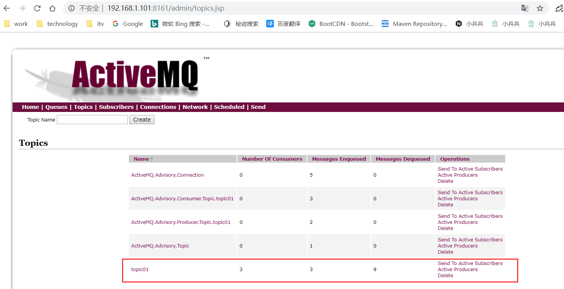Open the Send page
The width and height of the screenshot is (564, 289).
(x=258, y=107)
